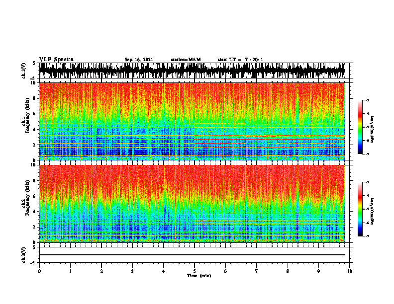Click the "ch.3(V)" axis label
Viewport: 394px width, 304px height.
pyautogui.click(x=24, y=255)
